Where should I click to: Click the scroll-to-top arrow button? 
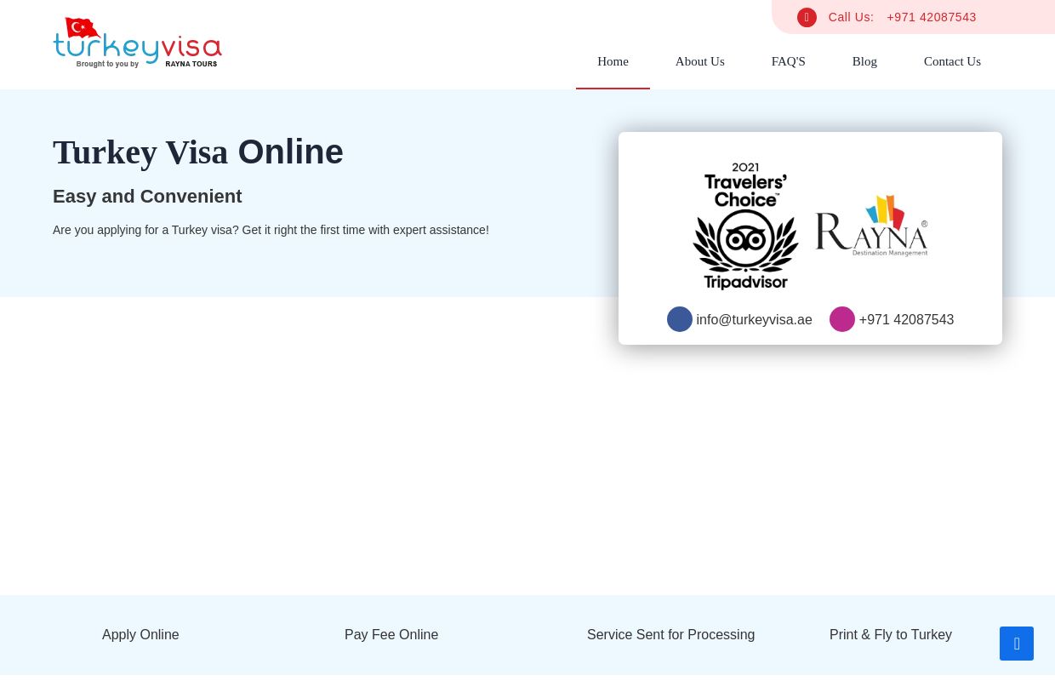click(x=1017, y=644)
